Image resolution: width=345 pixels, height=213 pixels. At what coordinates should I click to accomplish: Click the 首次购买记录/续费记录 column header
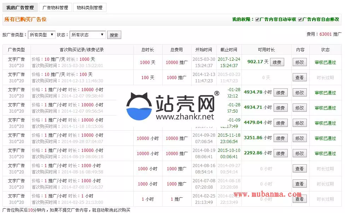pos(82,50)
